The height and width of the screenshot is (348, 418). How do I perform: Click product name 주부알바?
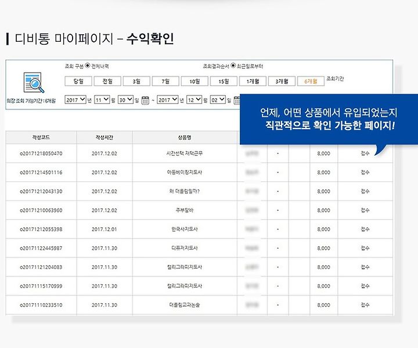coord(185,210)
